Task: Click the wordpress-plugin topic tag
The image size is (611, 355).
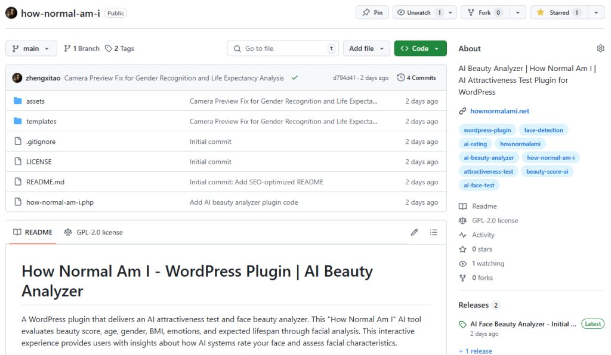Action: tap(487, 129)
